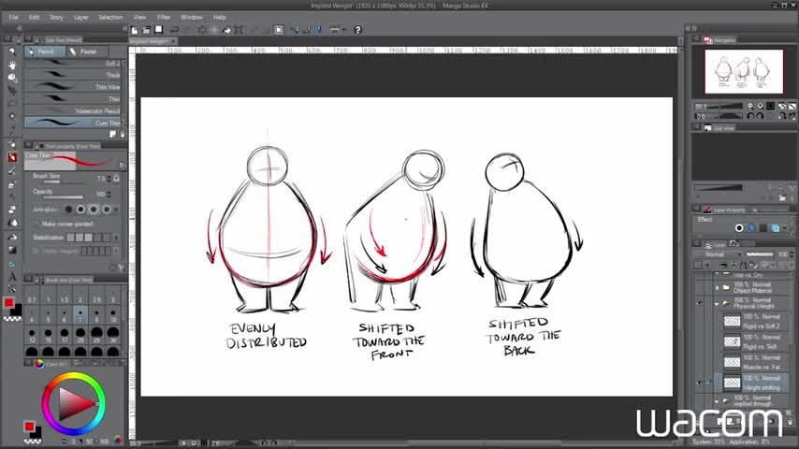Click the red foreground color swatch

(x=9, y=303)
